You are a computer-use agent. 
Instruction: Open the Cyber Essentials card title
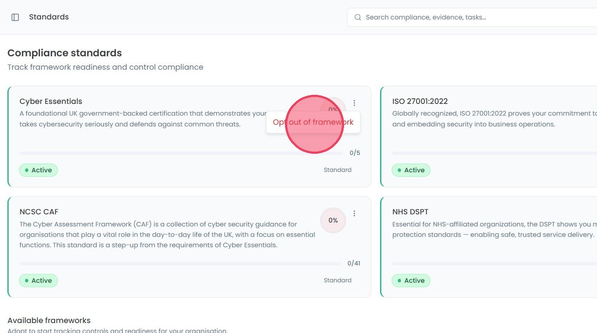tap(51, 101)
